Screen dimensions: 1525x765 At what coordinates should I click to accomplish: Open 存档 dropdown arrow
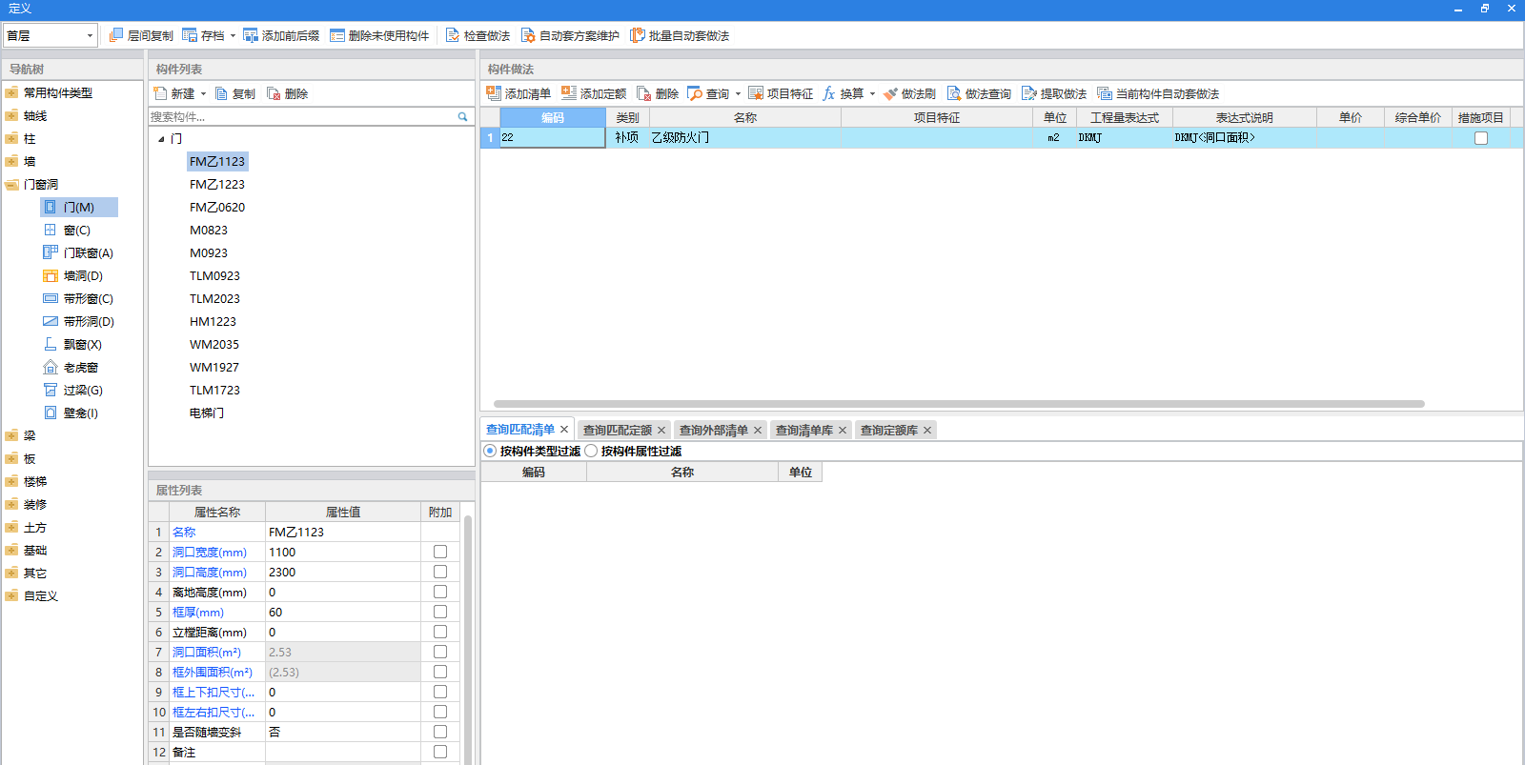[233, 36]
